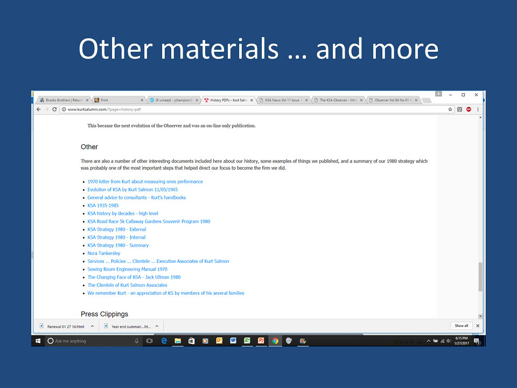Expand options for Year end summary download
Screen dimensions: 517x388
pyautogui.click(x=157, y=326)
